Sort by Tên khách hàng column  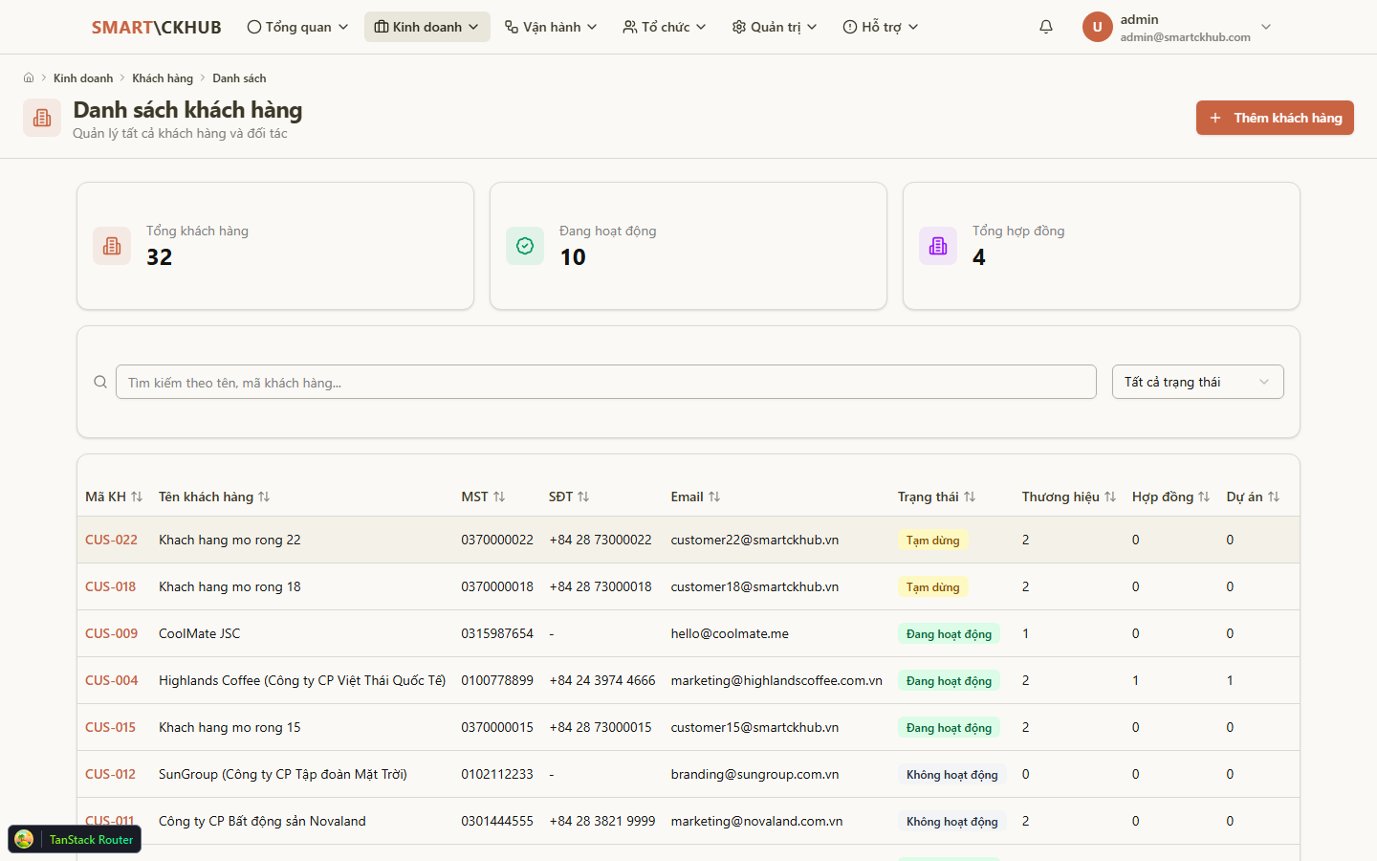[264, 497]
